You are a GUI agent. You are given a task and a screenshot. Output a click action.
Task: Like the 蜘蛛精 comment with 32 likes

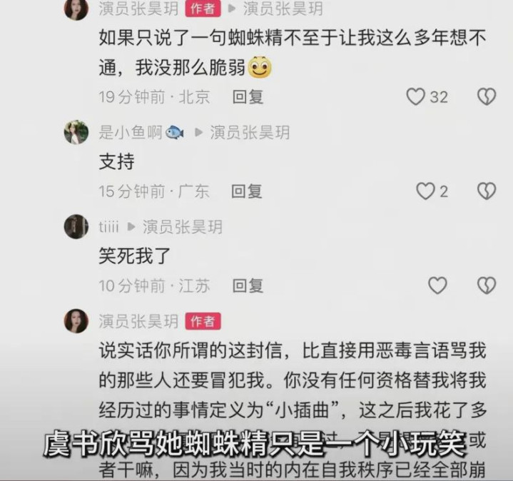[415, 97]
